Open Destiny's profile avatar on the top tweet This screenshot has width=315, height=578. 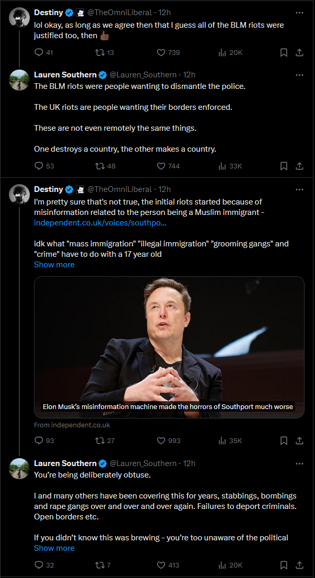(19, 17)
